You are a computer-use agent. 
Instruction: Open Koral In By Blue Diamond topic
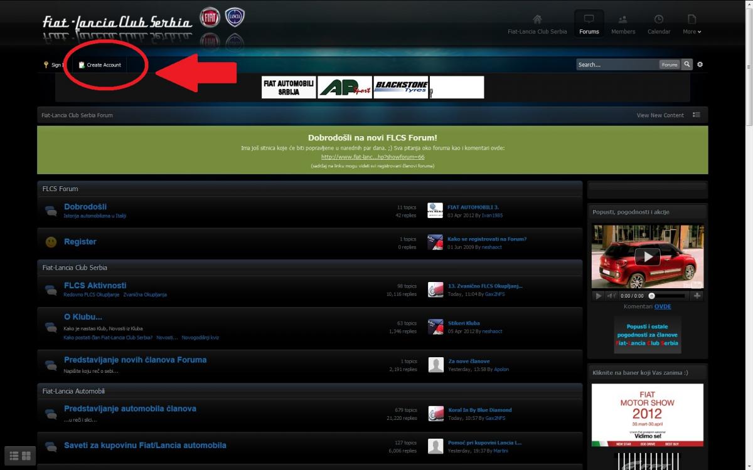click(x=480, y=410)
